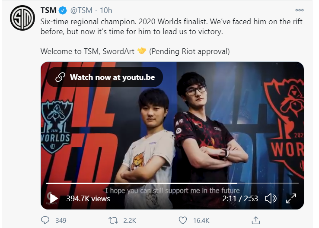
Task: Retweet using the retweet arrows icon
Action: [113, 220]
